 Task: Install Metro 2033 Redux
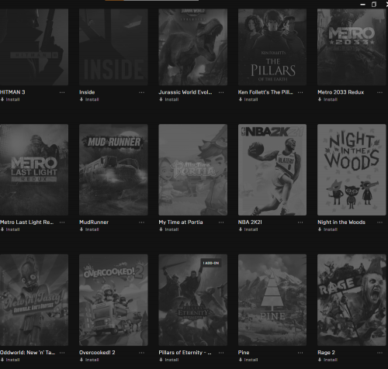point(327,99)
